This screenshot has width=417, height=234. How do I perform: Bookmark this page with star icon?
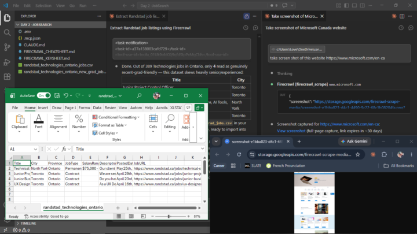358,154
